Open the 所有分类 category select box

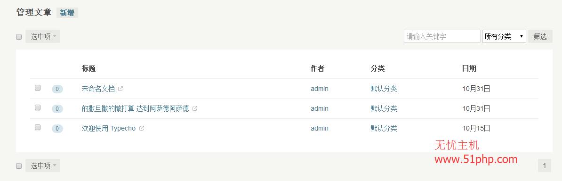(x=504, y=36)
